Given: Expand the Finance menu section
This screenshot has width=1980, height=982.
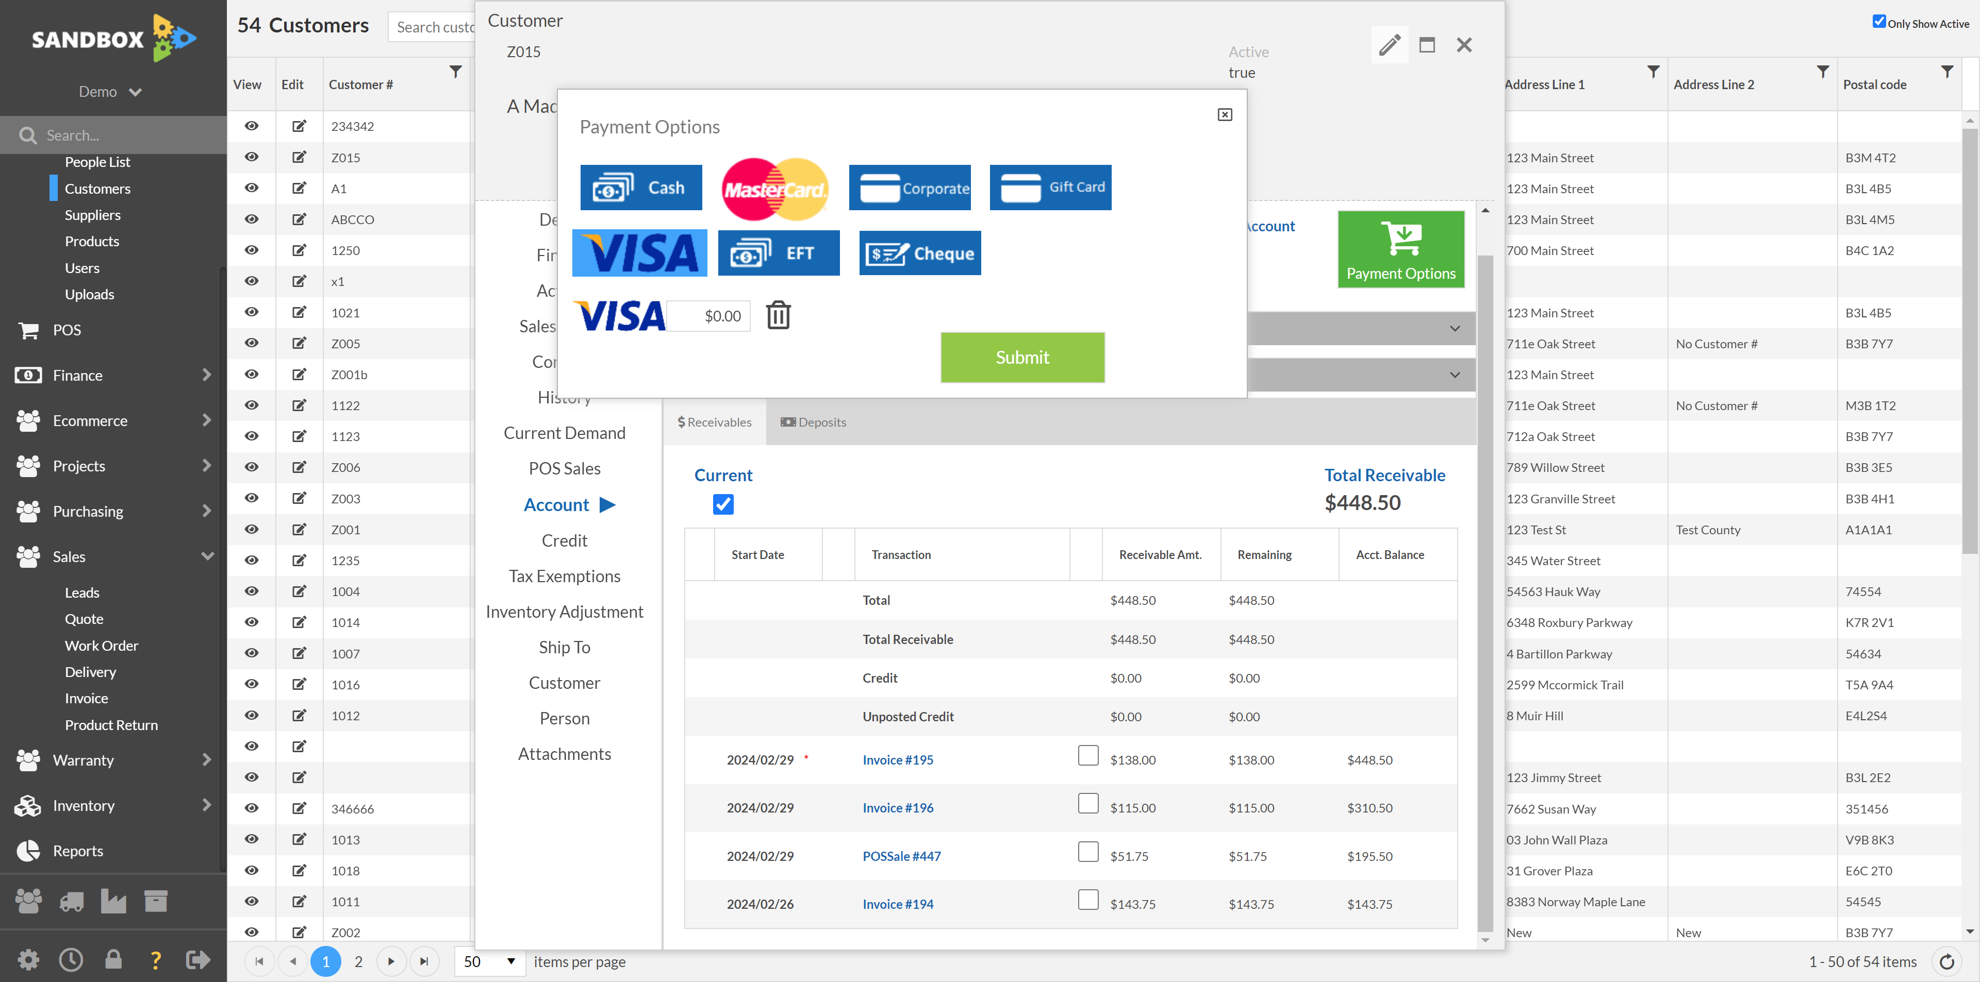Looking at the screenshot, I should 113,376.
